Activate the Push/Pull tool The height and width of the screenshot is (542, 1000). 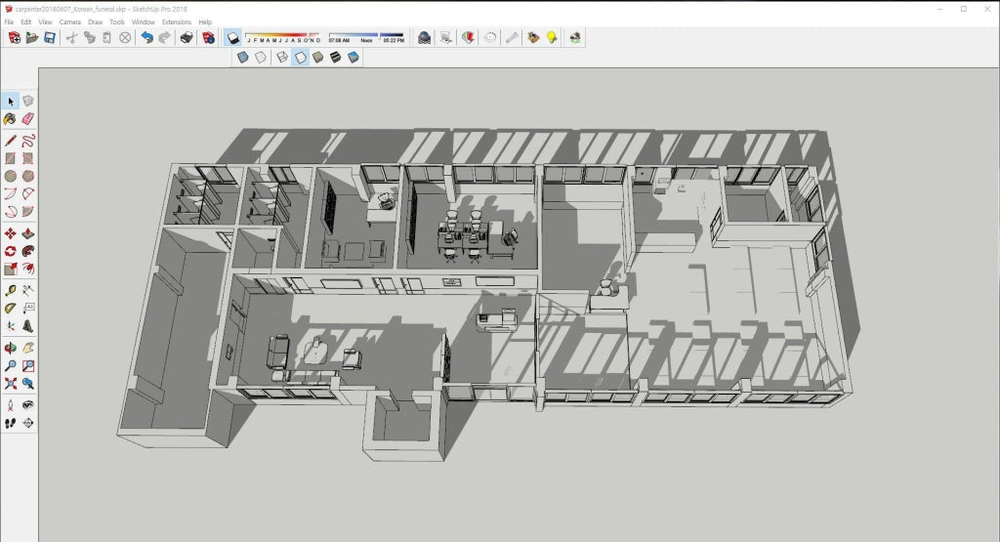pos(28,234)
